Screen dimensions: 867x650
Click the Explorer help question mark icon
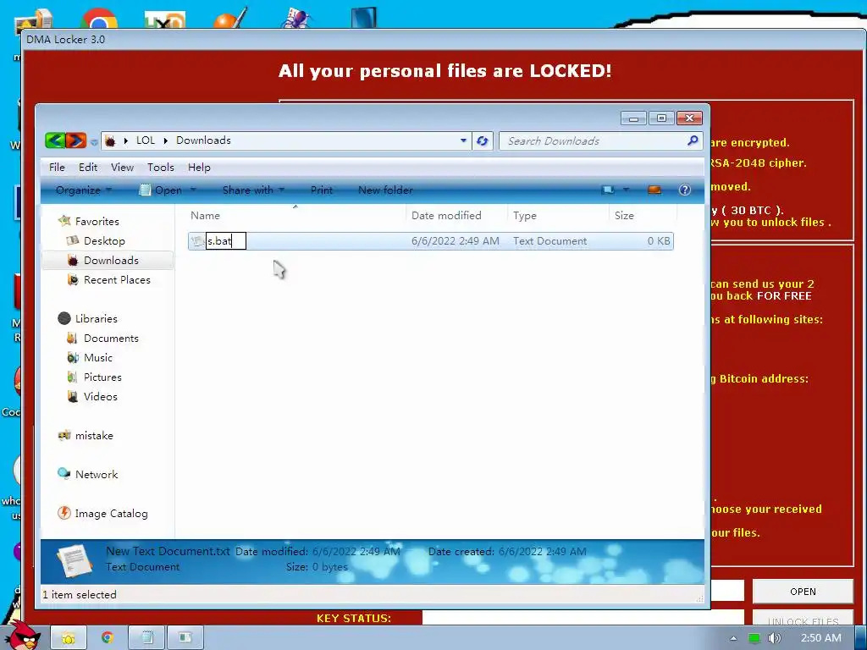[x=684, y=190]
